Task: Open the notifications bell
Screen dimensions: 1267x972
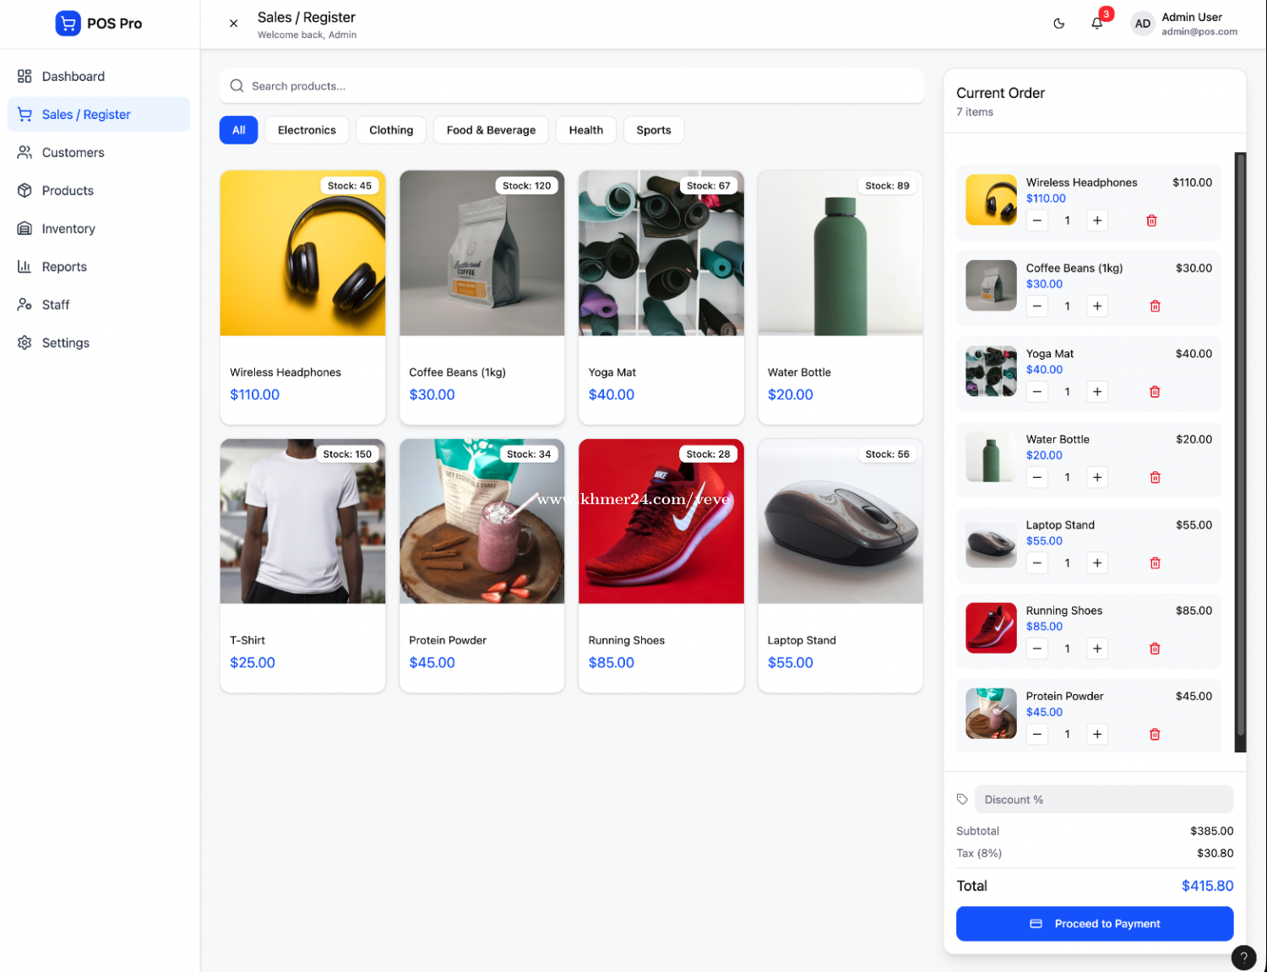Action: point(1096,24)
